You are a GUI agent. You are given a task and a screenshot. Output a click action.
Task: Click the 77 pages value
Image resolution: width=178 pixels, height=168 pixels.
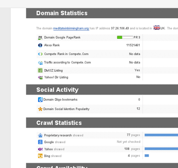[133, 135]
